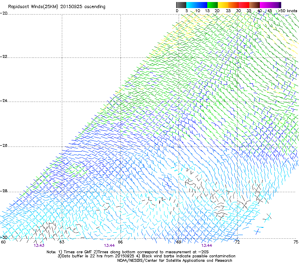Click the '75' longitude axis label
The width and height of the screenshot is (299, 263).
pyautogui.click(x=296, y=242)
